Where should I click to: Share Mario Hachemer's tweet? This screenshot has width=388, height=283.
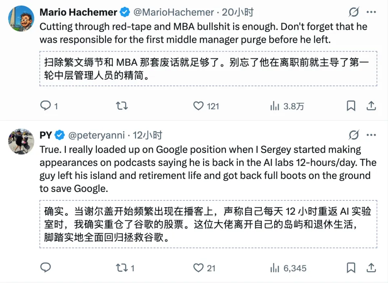coord(371,106)
